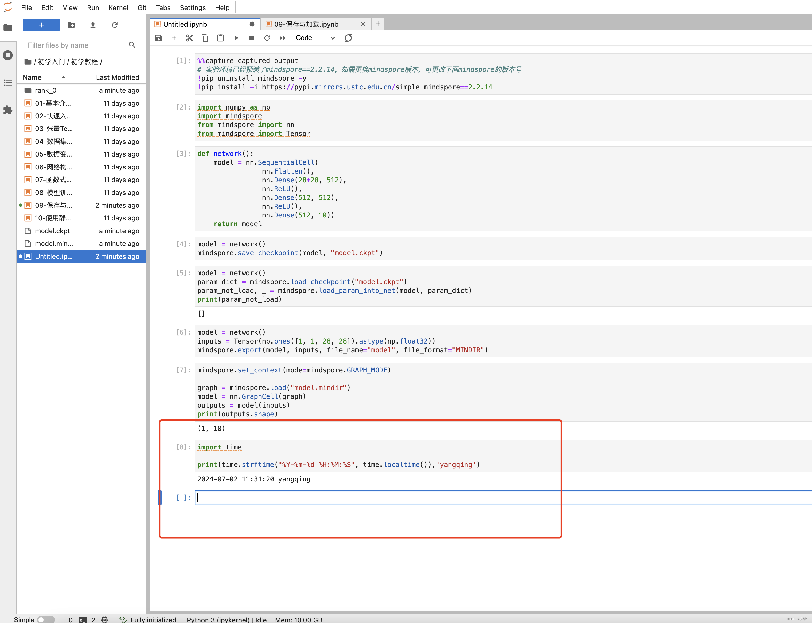The image size is (812, 623).
Task: Click the Kernel menu
Action: coord(116,7)
